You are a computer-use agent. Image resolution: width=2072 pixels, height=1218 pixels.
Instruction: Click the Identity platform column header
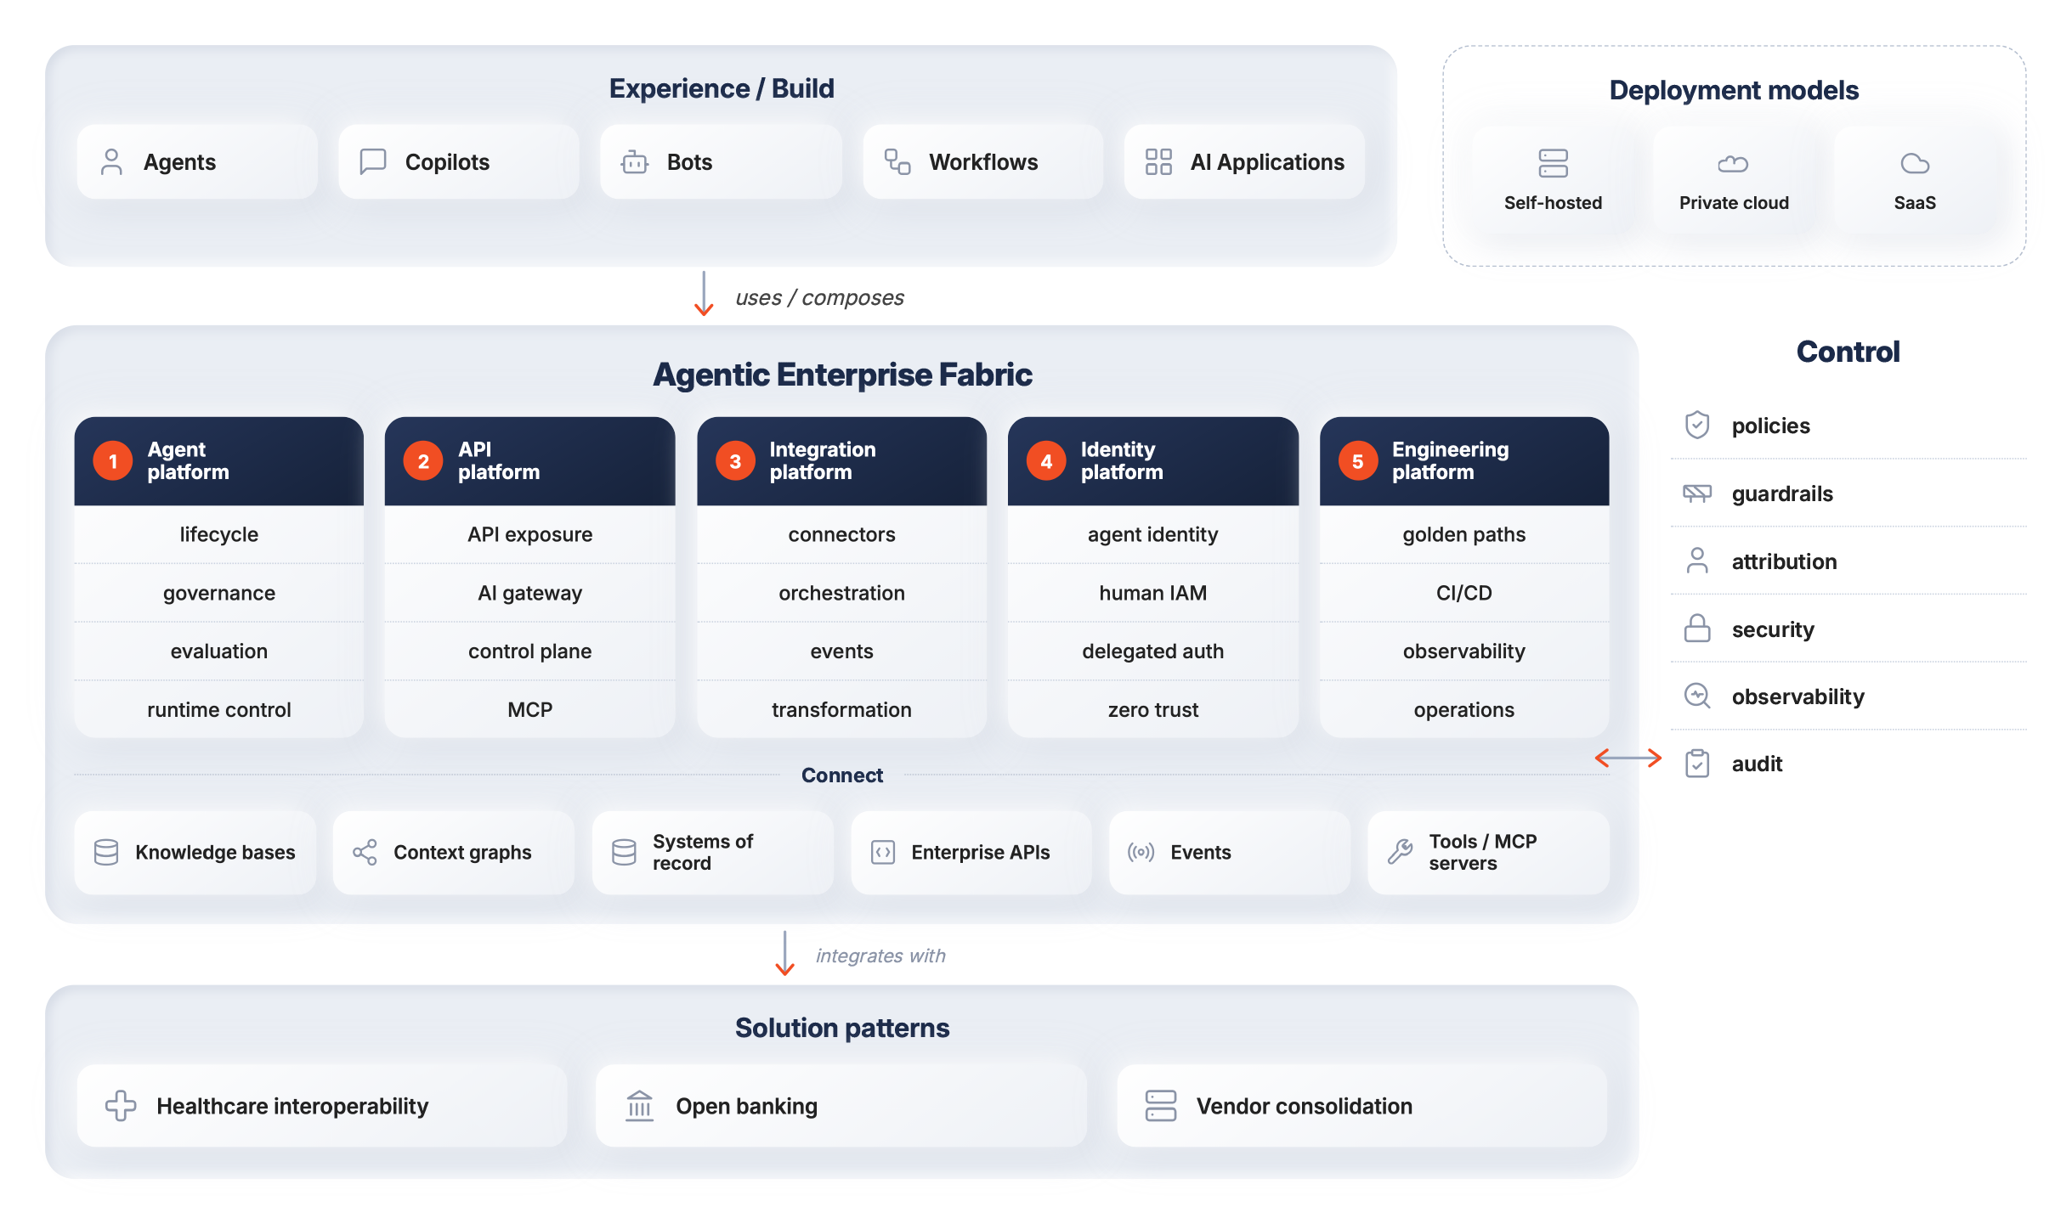(1152, 461)
